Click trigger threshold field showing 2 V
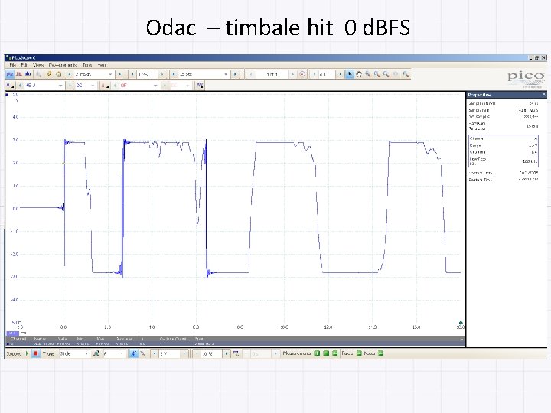The image size is (551, 413). (170, 353)
